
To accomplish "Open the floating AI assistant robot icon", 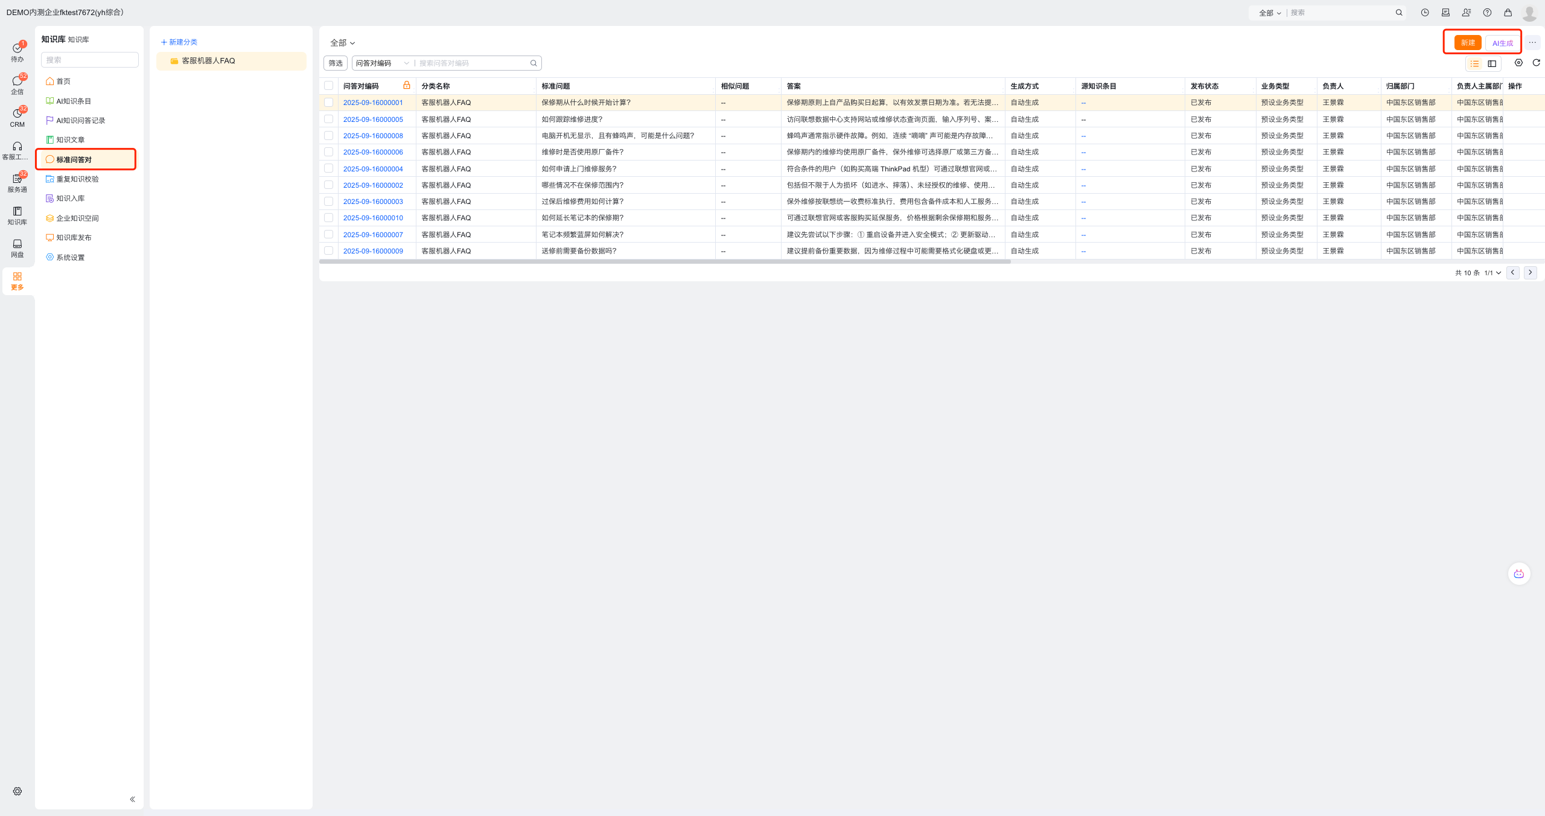I will coord(1518,573).
